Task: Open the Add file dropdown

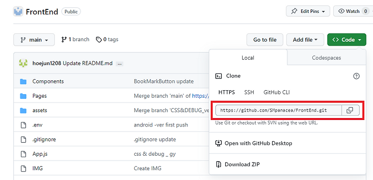Action: 305,40
